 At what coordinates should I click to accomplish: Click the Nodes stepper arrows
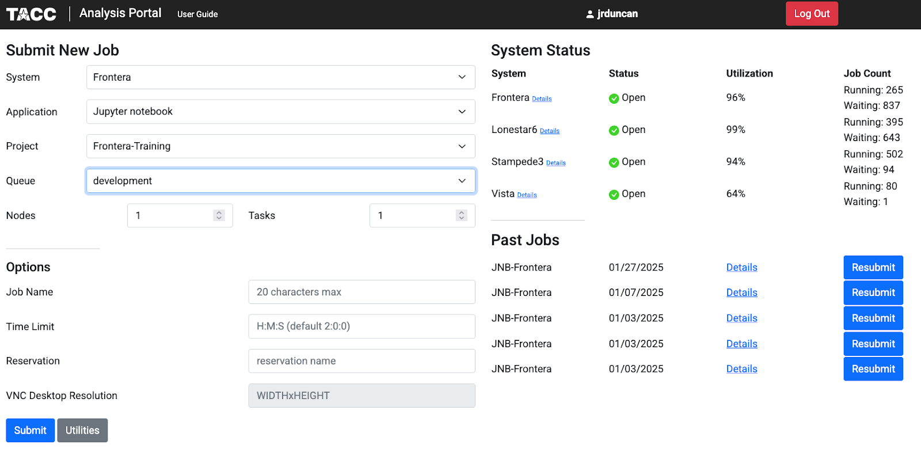(219, 215)
